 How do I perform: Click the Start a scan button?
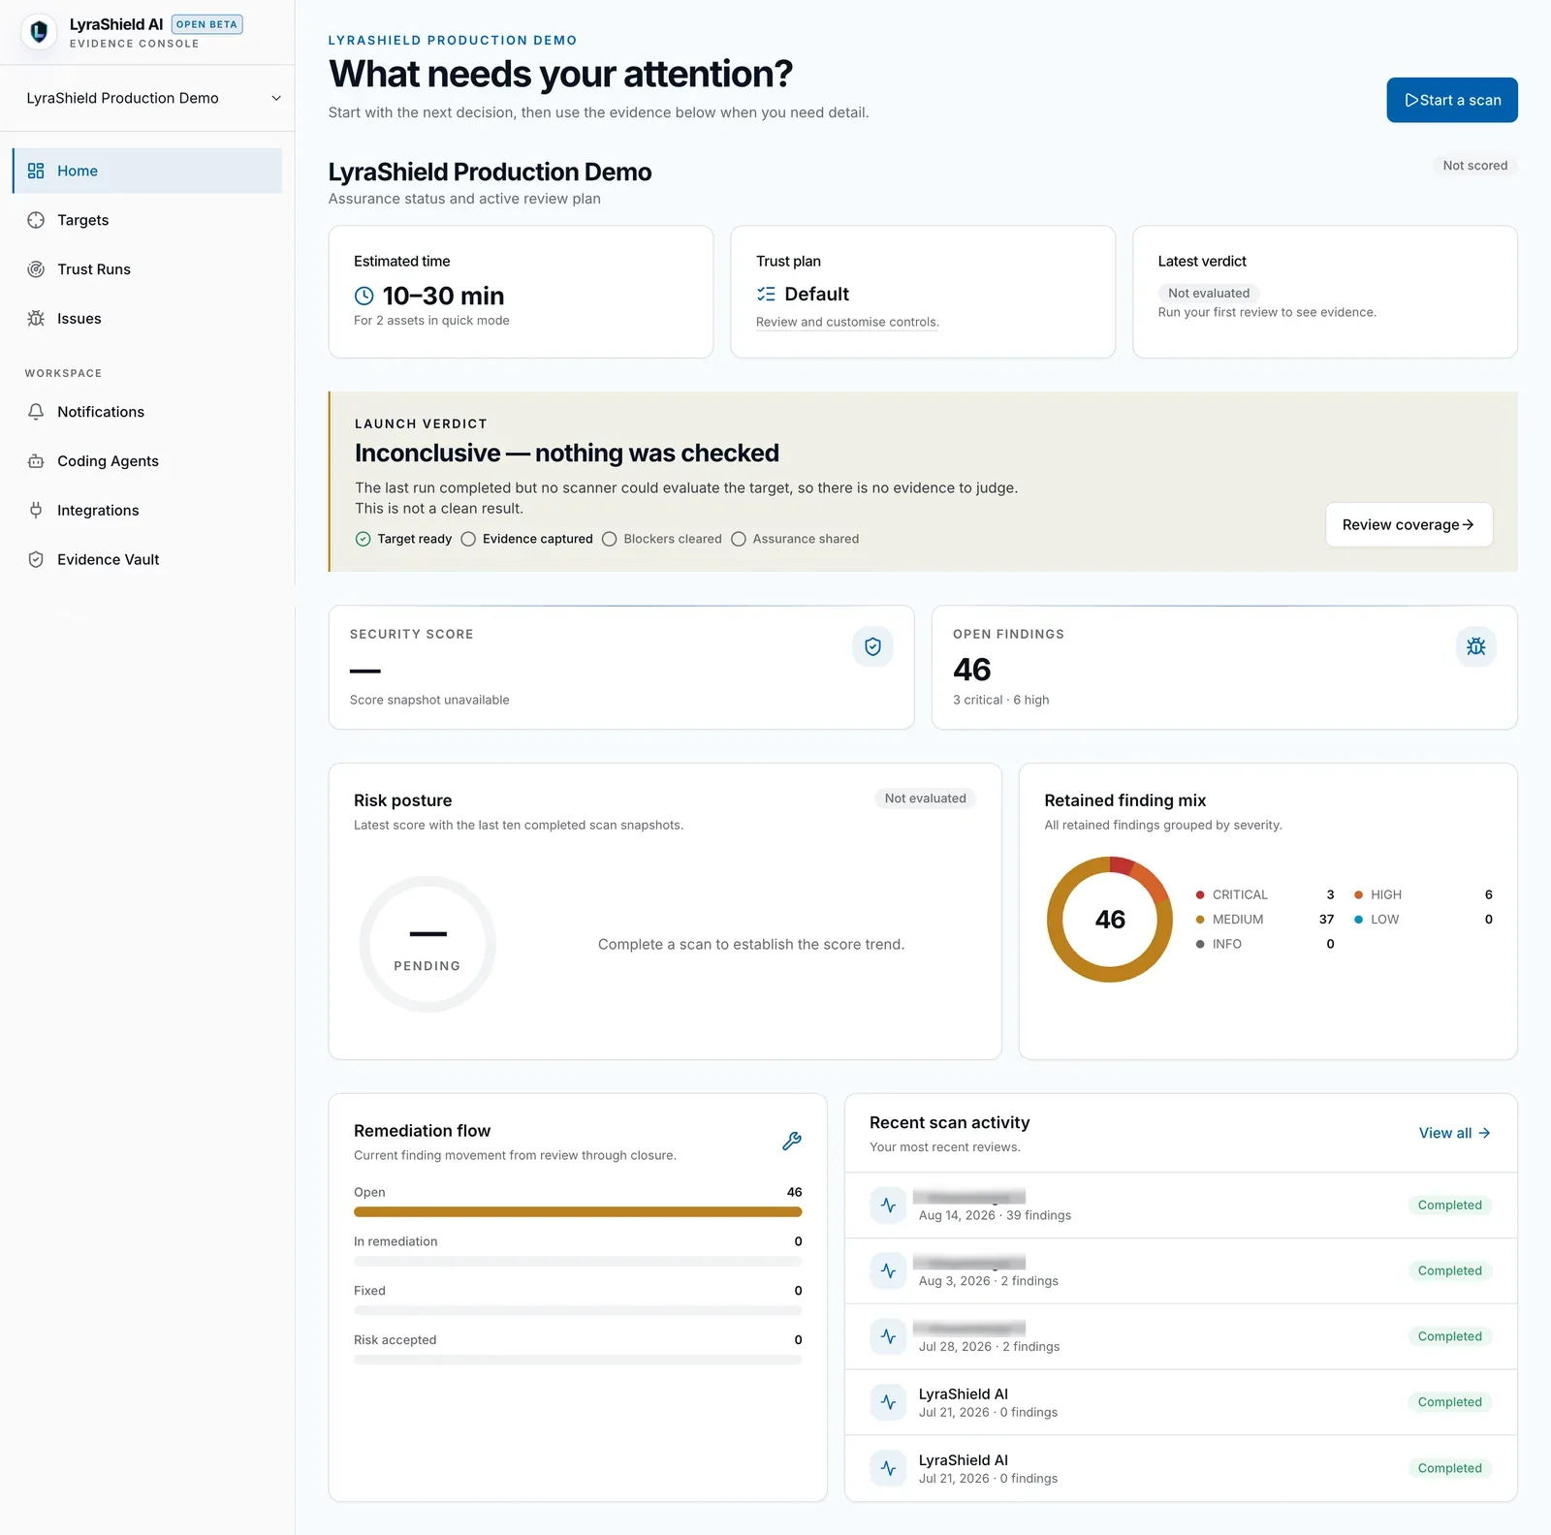pos(1452,100)
